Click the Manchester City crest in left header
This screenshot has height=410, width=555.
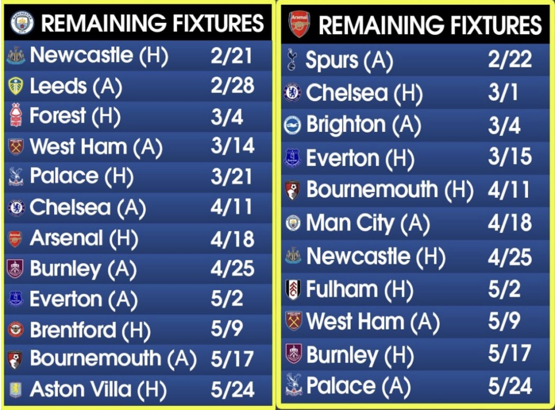(22, 23)
